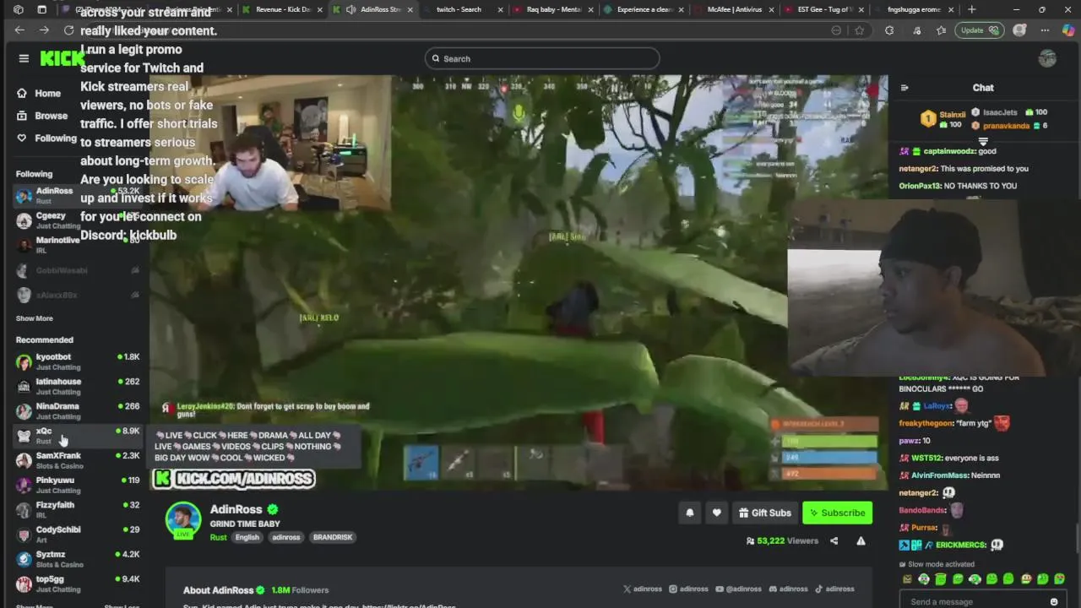This screenshot has width=1081, height=608.
Task: Click the report warning triangle icon
Action: [861, 540]
